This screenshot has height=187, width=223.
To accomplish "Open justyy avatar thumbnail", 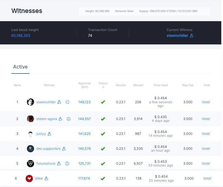I will pyautogui.click(x=30, y=134).
